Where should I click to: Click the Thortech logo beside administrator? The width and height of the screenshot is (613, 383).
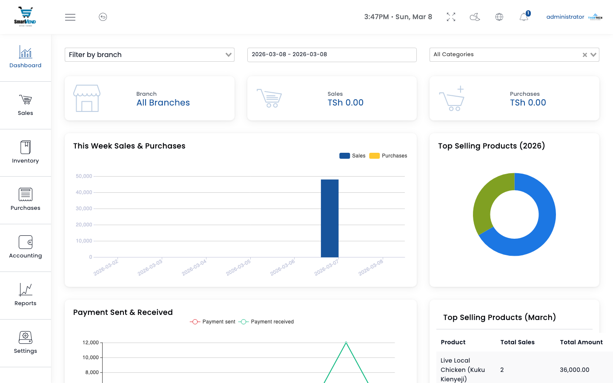(595, 17)
